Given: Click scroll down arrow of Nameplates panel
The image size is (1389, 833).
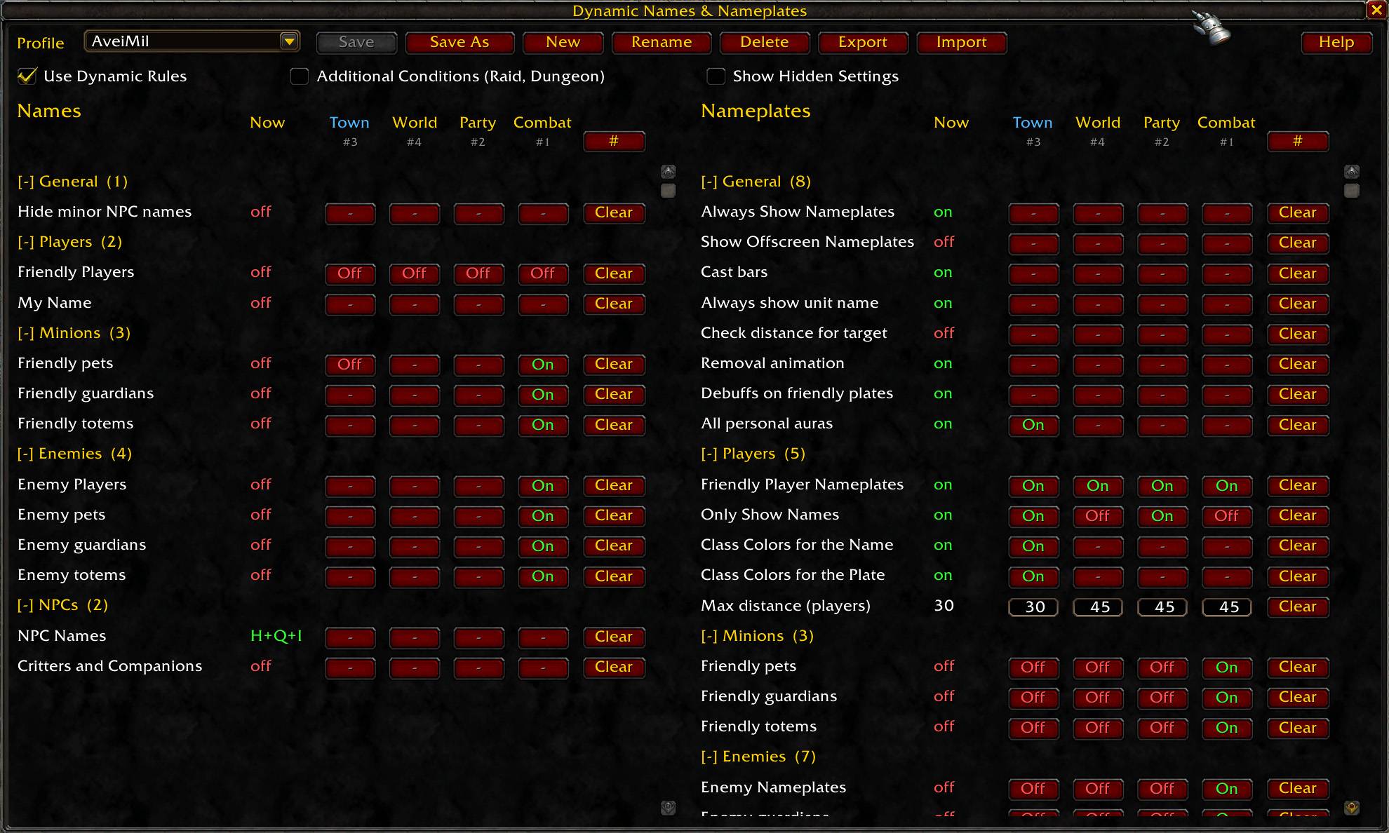Looking at the screenshot, I should (x=1352, y=808).
